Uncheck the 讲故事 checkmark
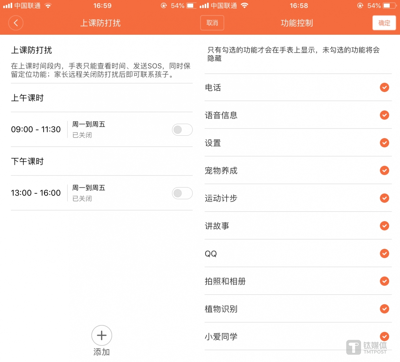 (384, 226)
